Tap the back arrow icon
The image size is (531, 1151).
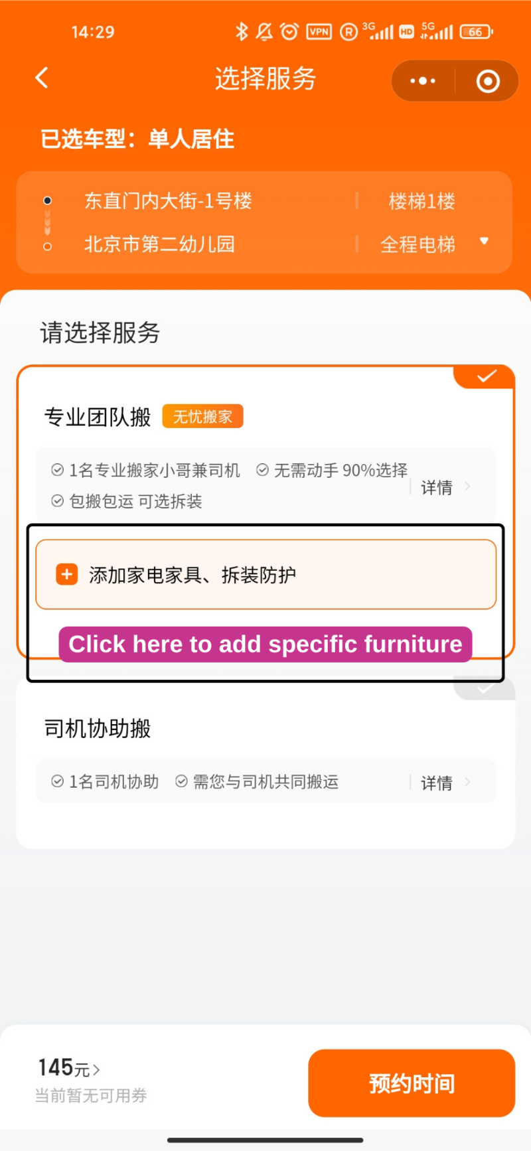pyautogui.click(x=42, y=78)
